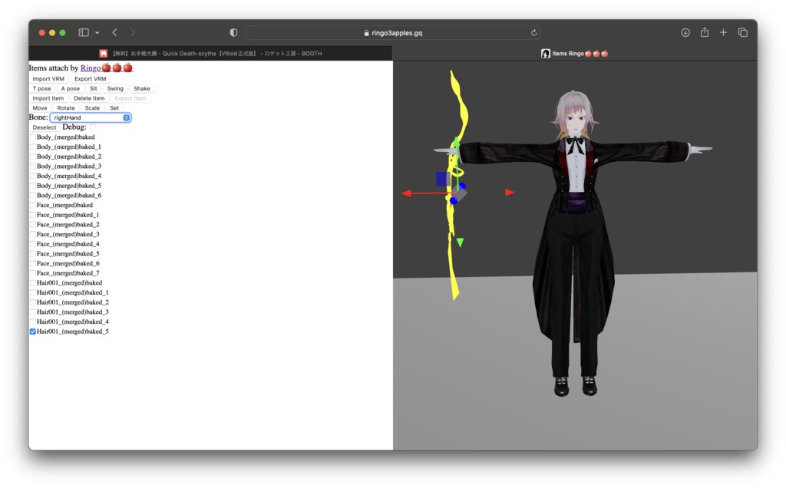Select the Scale transform mode
Screen dimensions: 786x488
[92, 107]
